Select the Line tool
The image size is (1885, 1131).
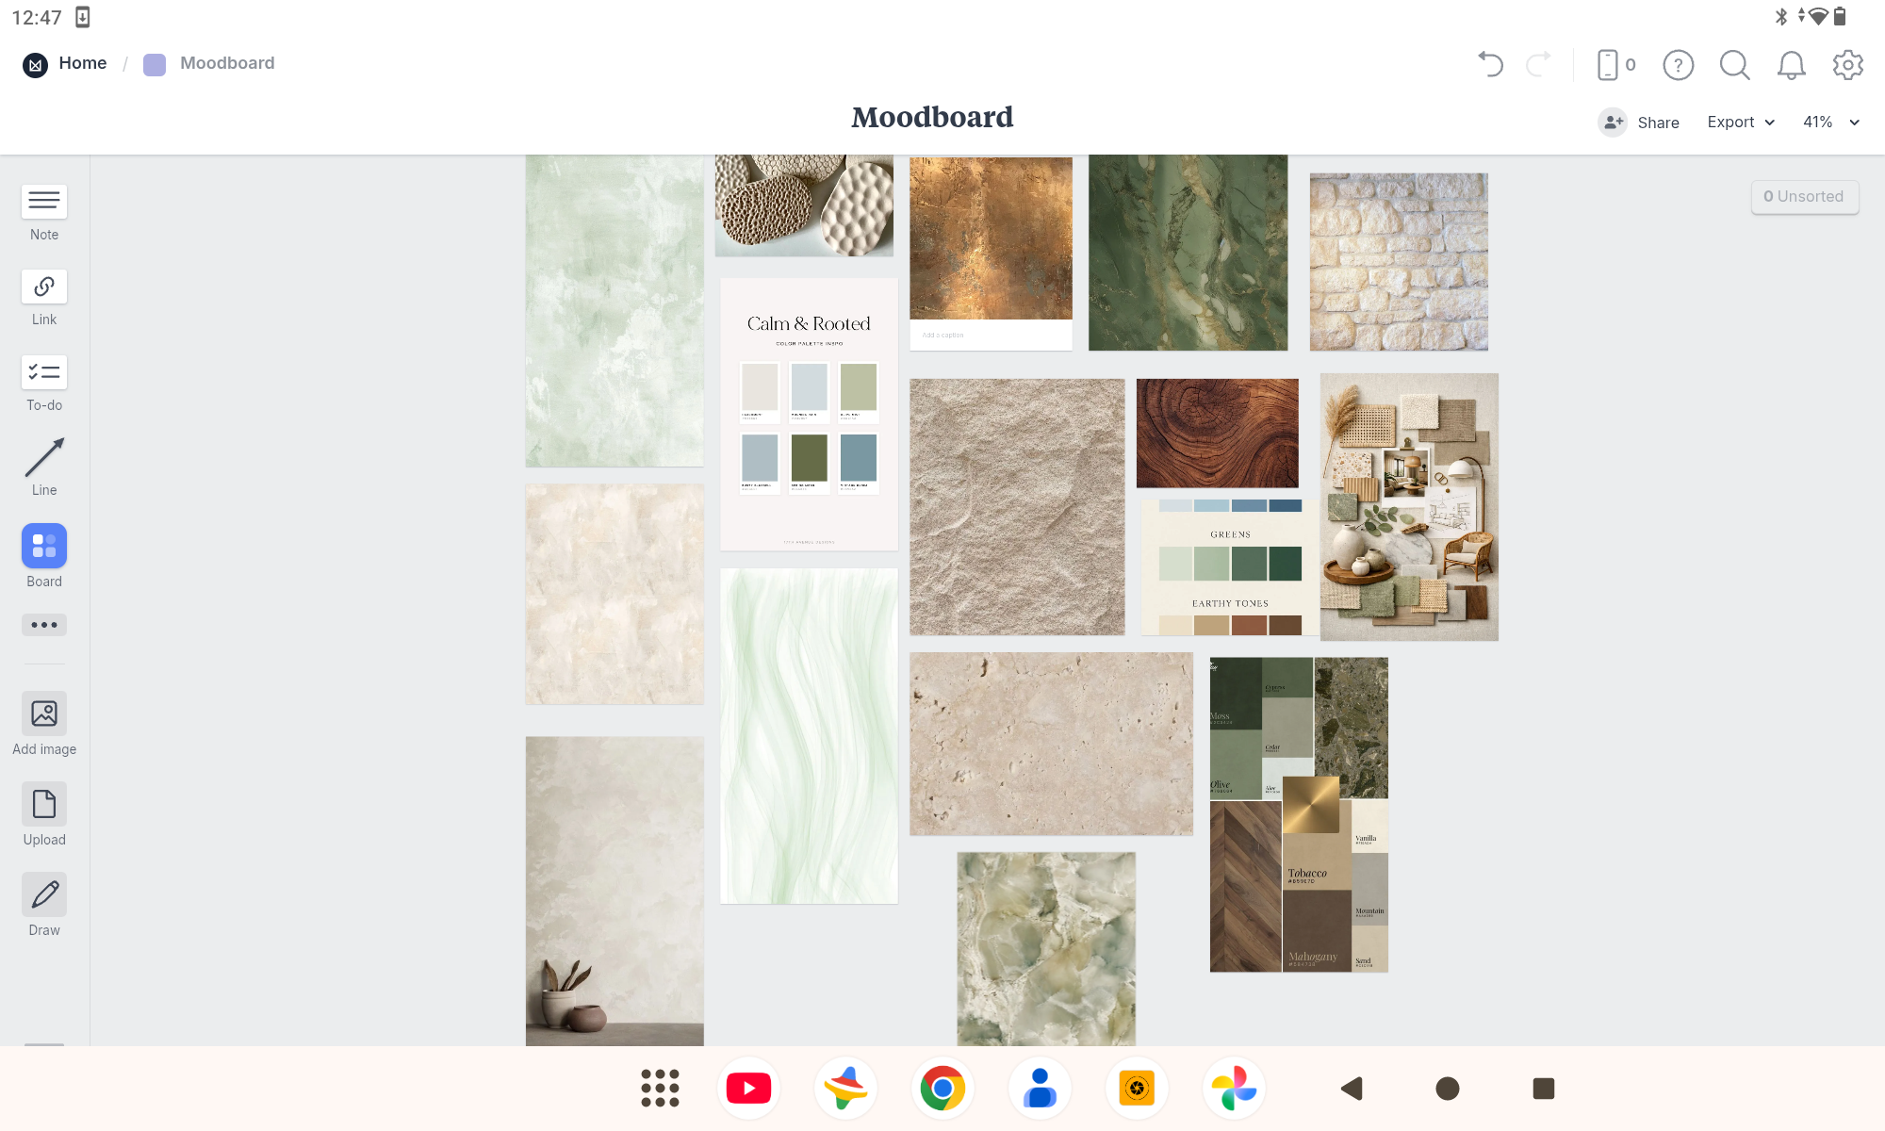pos(44,458)
